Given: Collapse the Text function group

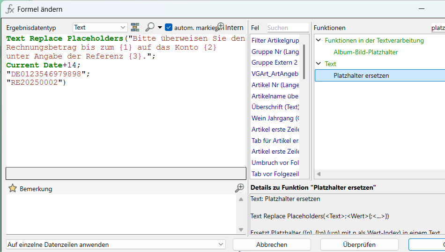Looking at the screenshot, I should (319, 64).
